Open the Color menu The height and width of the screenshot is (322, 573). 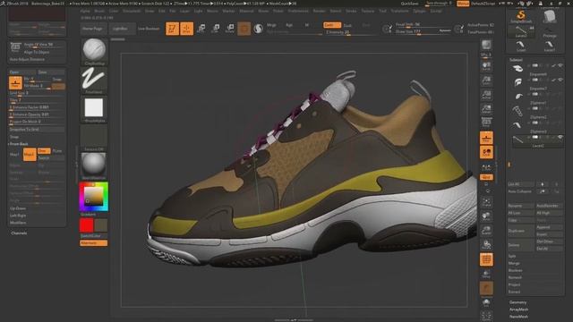[114, 11]
